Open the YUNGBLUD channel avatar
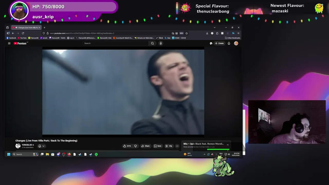 pos(18,146)
